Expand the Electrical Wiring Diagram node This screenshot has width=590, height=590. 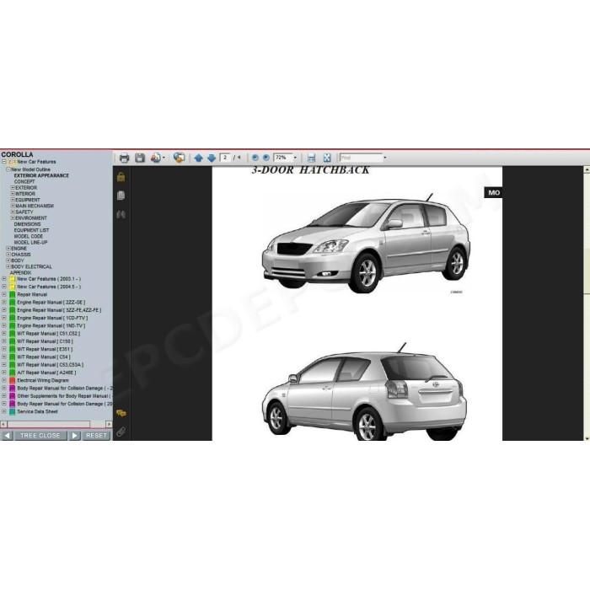[4, 380]
